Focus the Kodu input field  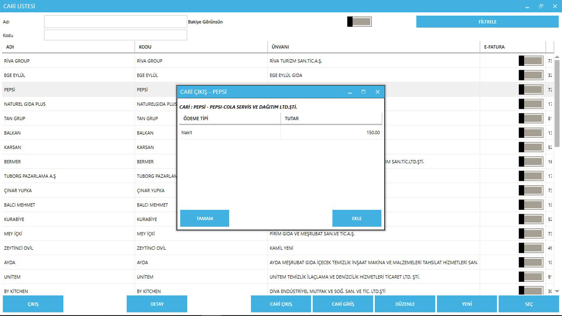(x=115, y=35)
